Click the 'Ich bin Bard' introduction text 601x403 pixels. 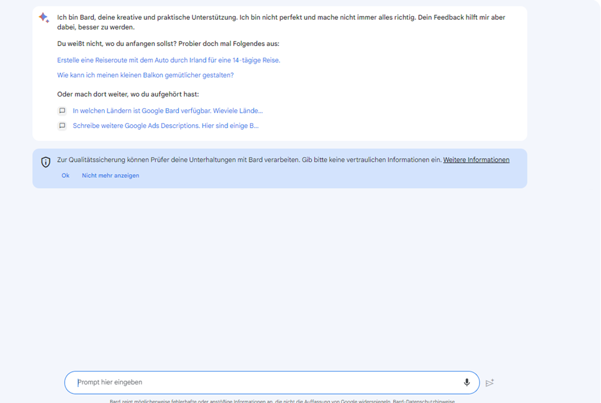coord(281,22)
